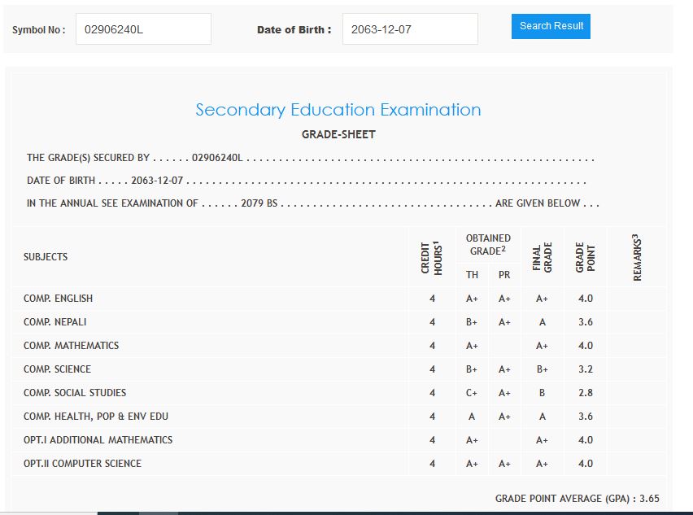Viewport: 693px width, 515px height.
Task: Click the OBTAINED GRADE column header
Action: click(488, 245)
